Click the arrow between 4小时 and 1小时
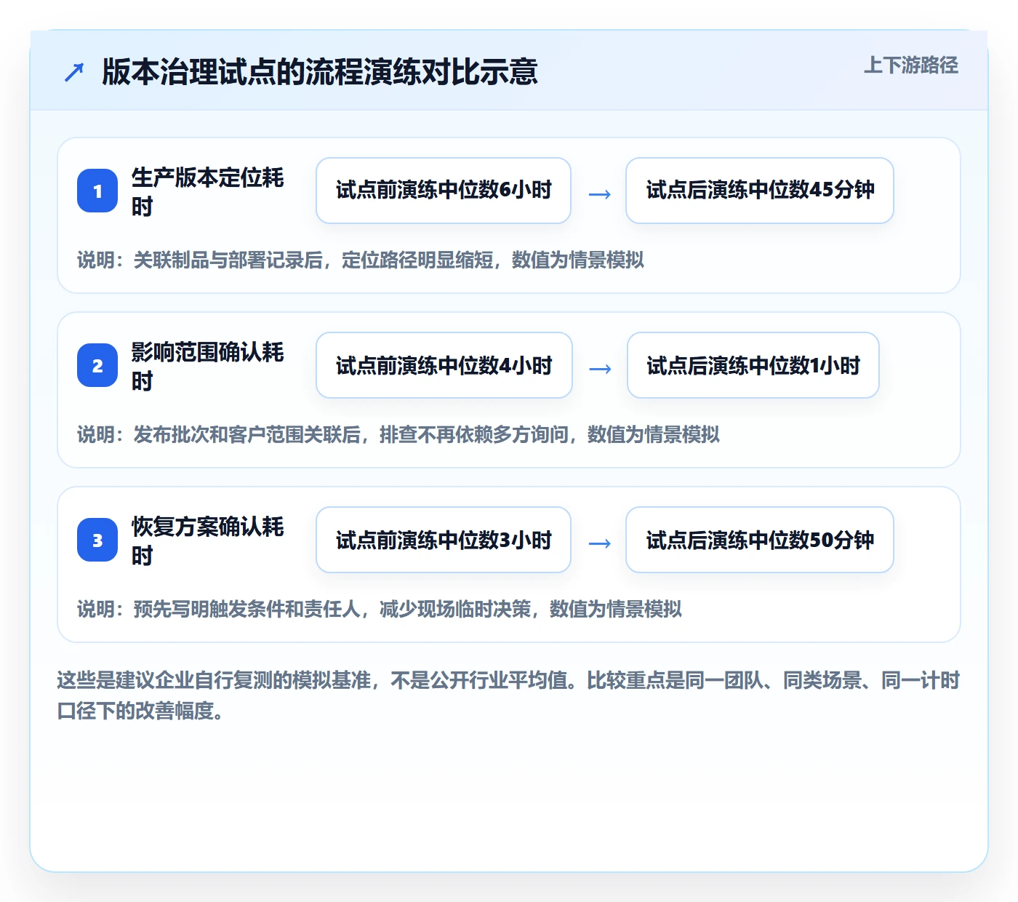Screen dimensions: 1018x902 [600, 369]
